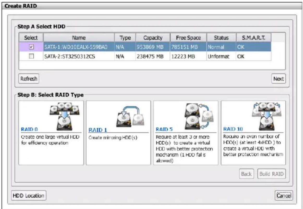Click the RAID 1 title link
303x209 pixels.
point(98,130)
